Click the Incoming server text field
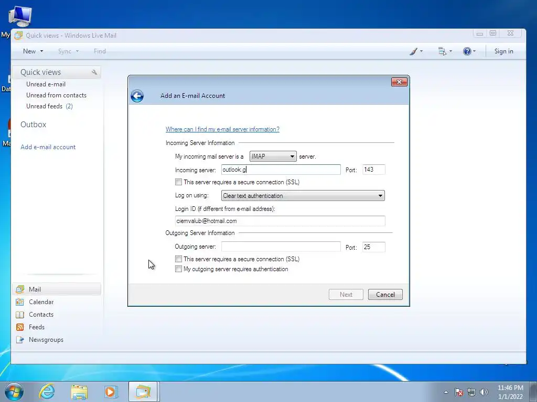The height and width of the screenshot is (402, 537). pyautogui.click(x=281, y=170)
